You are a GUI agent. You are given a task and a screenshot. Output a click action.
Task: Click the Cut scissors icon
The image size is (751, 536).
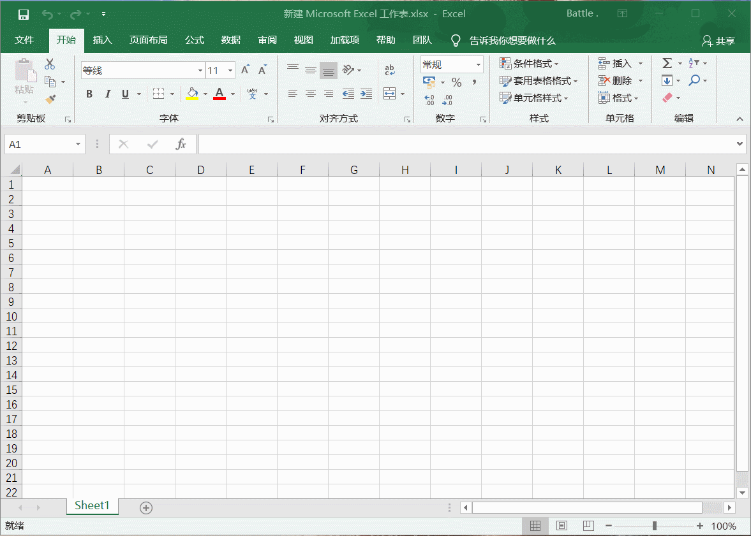[50, 64]
